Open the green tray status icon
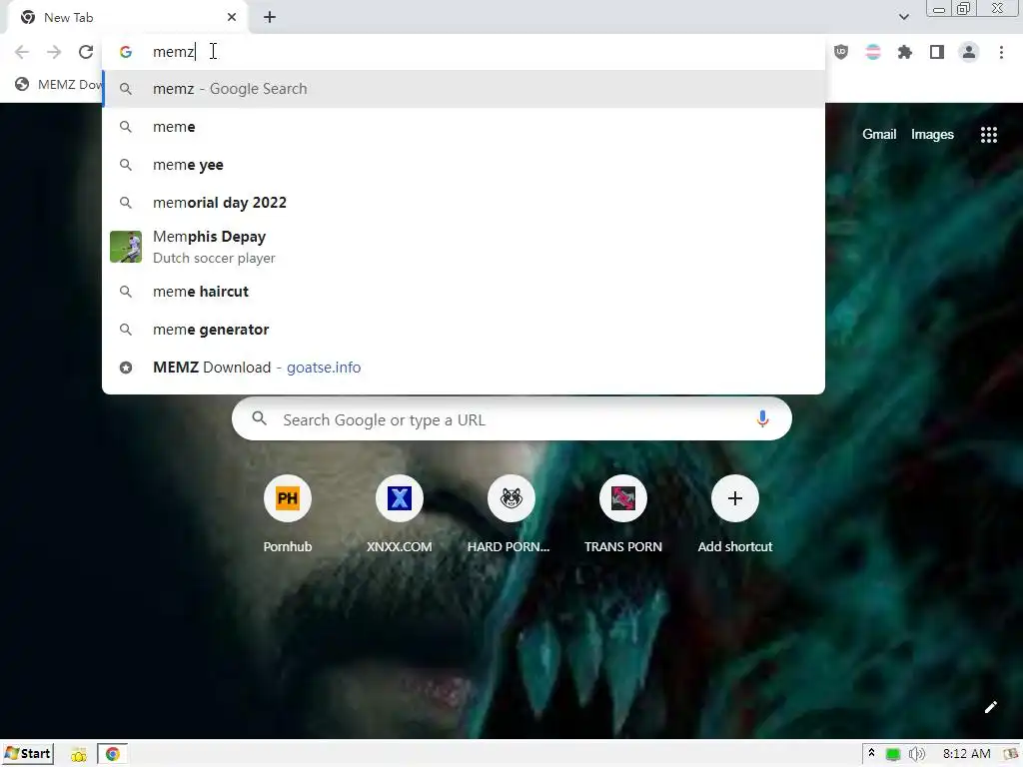Screen dimensions: 1023x767 (892, 755)
